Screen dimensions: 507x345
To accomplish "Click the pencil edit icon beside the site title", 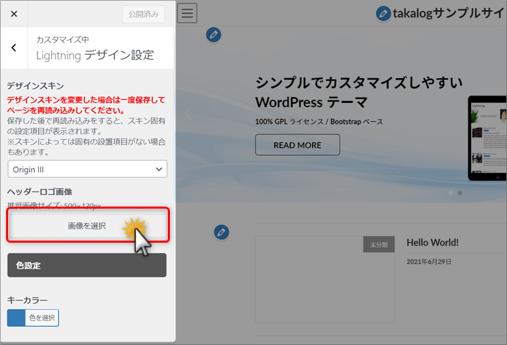I will pyautogui.click(x=383, y=13).
